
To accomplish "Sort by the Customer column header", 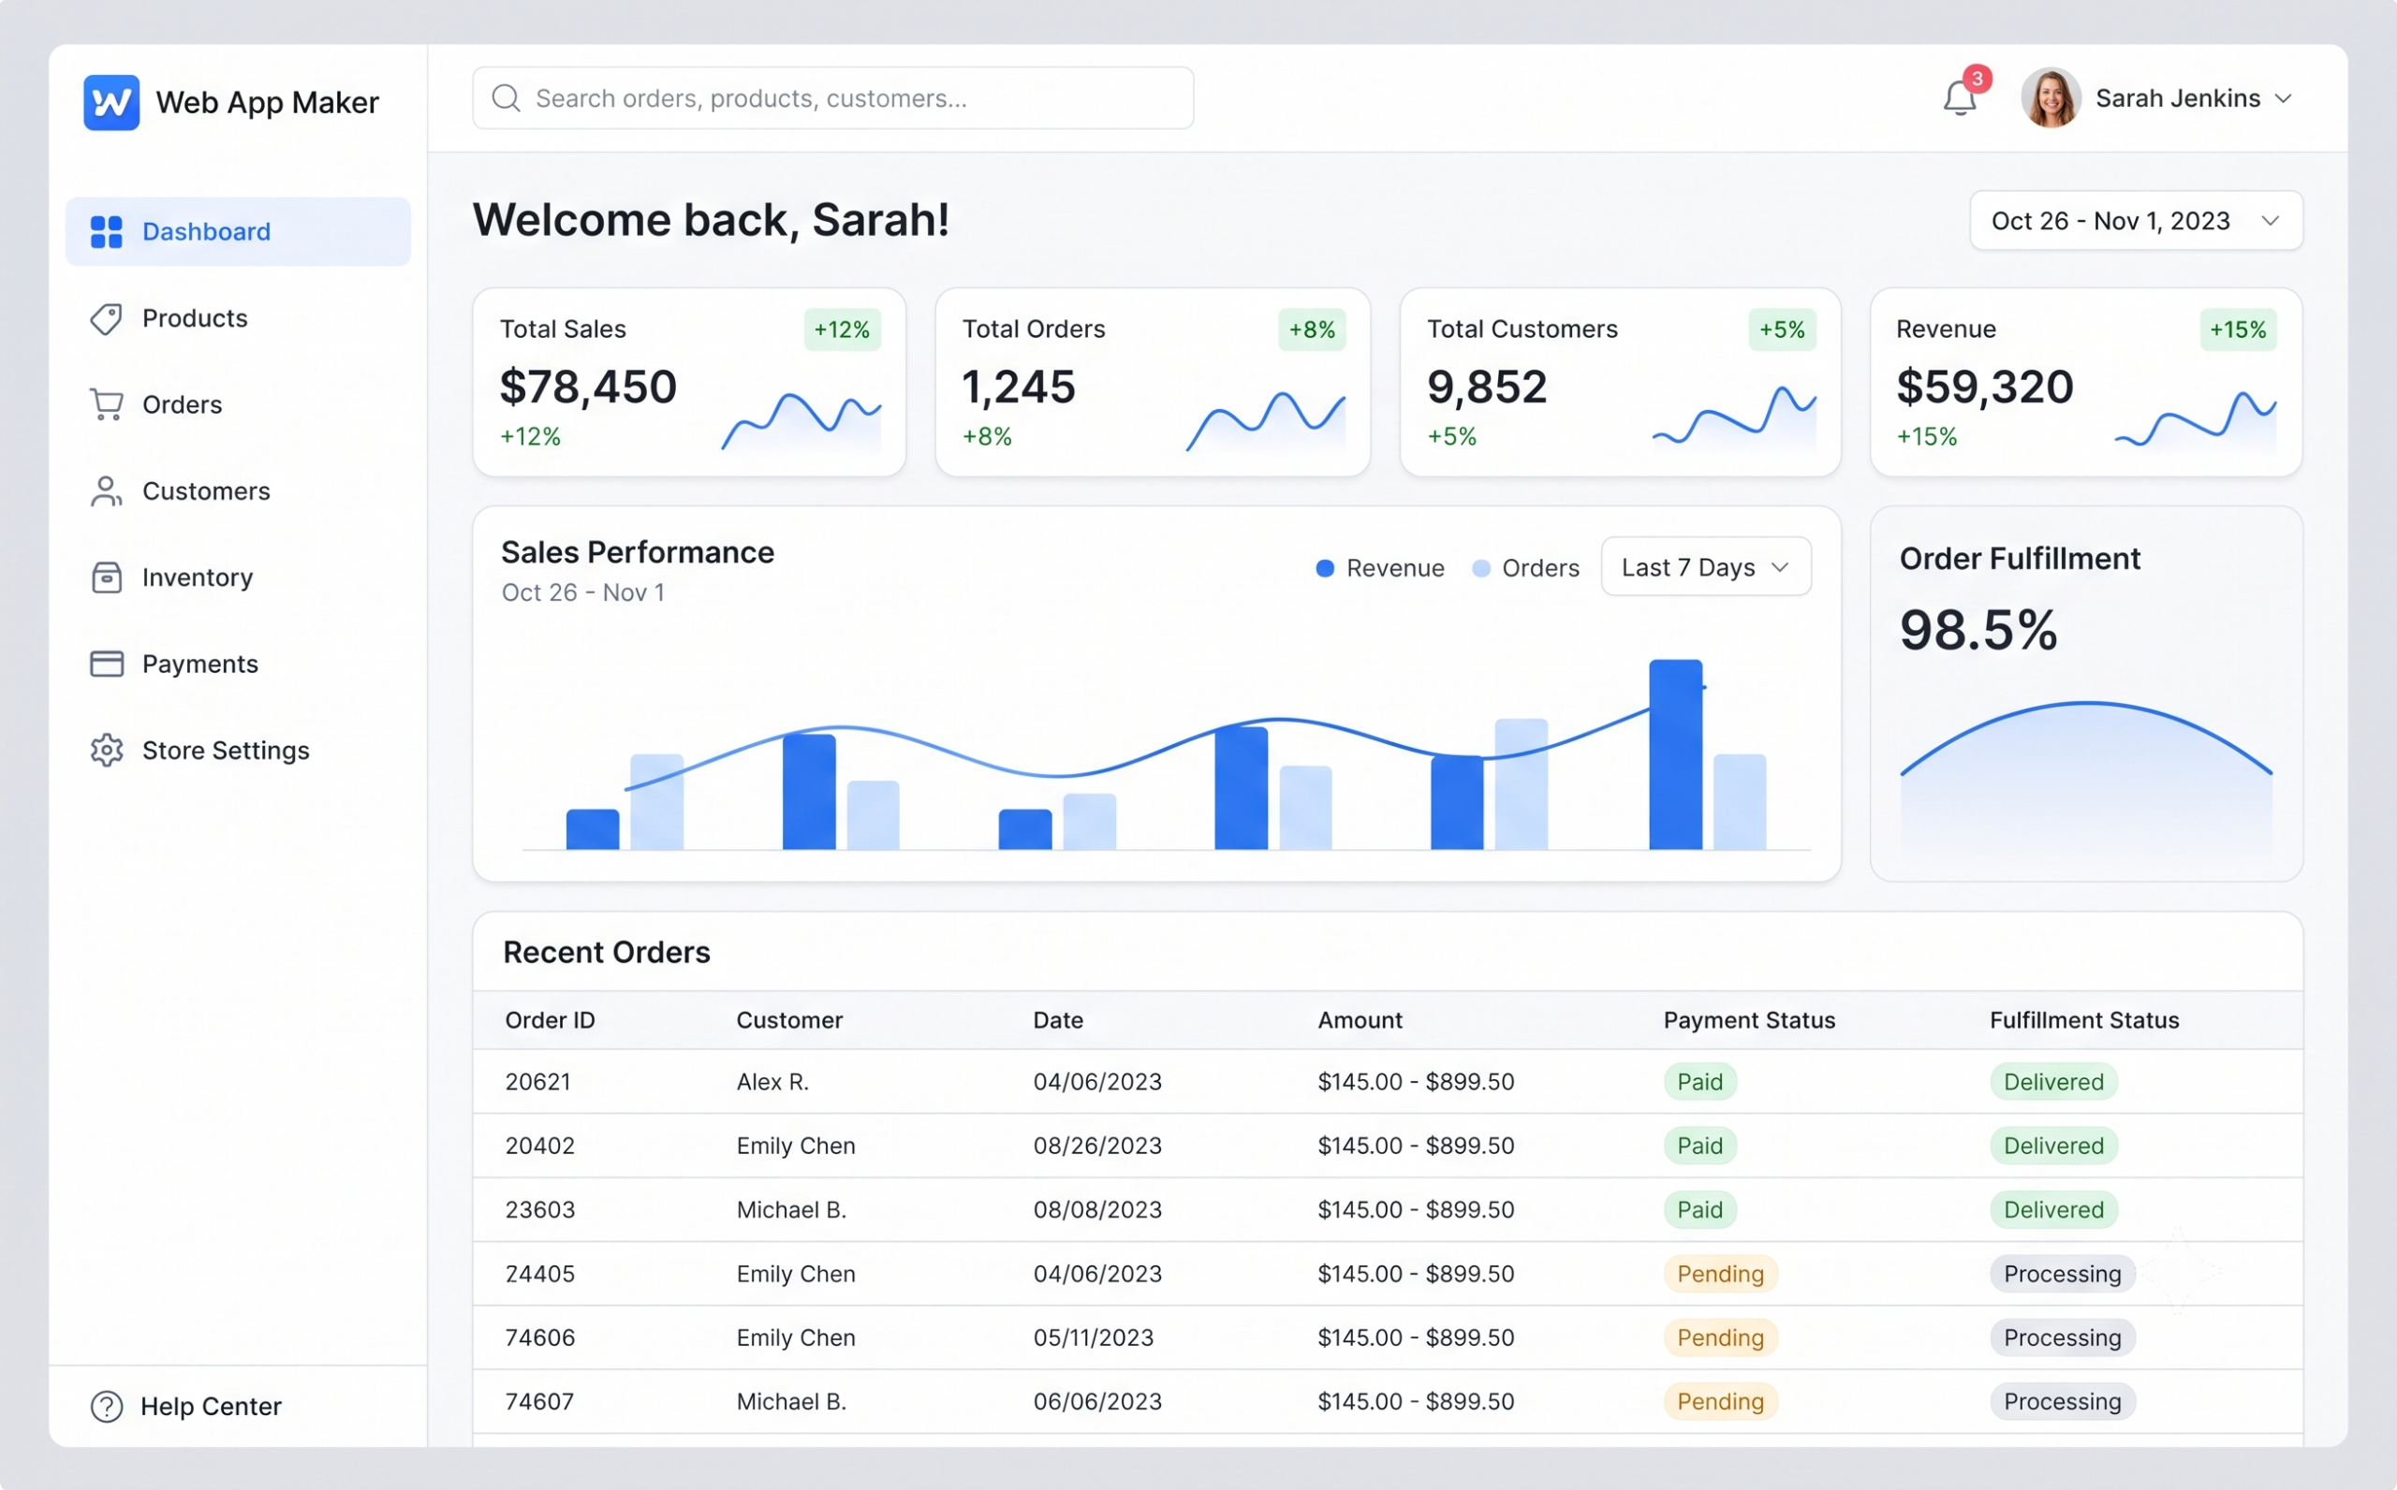I will coord(789,1020).
